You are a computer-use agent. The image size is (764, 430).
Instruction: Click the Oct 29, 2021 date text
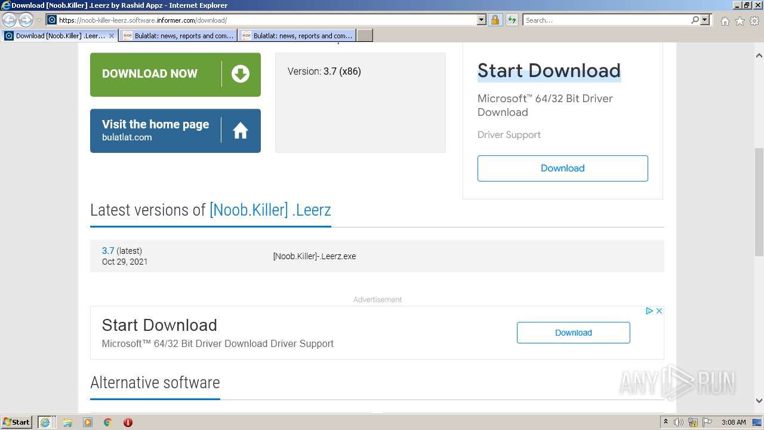pyautogui.click(x=125, y=262)
